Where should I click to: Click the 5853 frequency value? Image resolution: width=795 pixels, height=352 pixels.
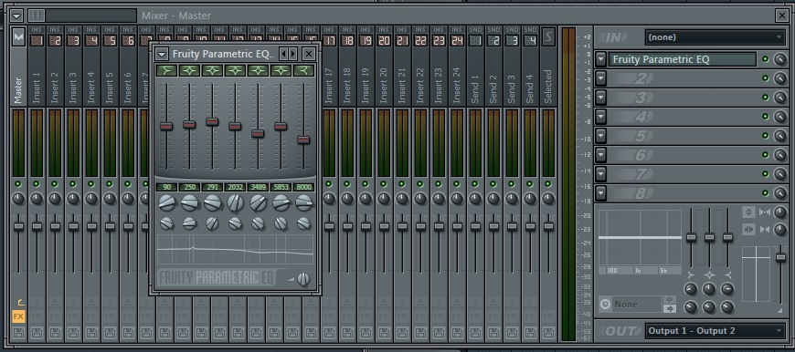click(x=281, y=187)
